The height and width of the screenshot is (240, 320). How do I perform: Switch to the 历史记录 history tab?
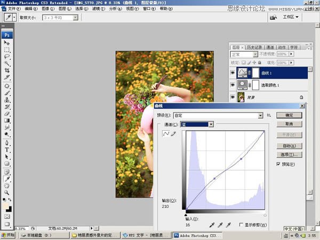coord(255,47)
